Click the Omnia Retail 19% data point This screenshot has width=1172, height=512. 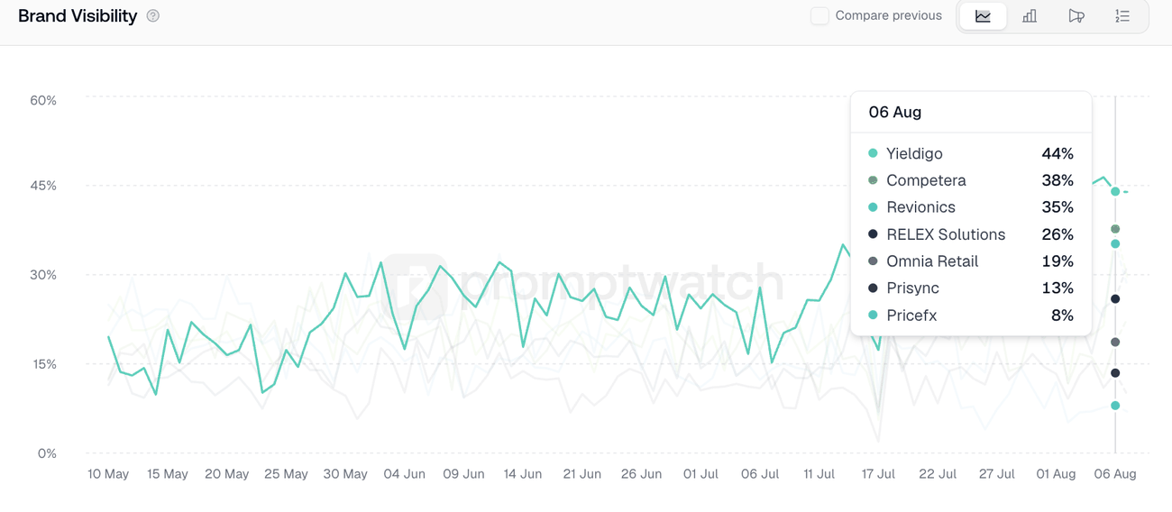(1115, 343)
